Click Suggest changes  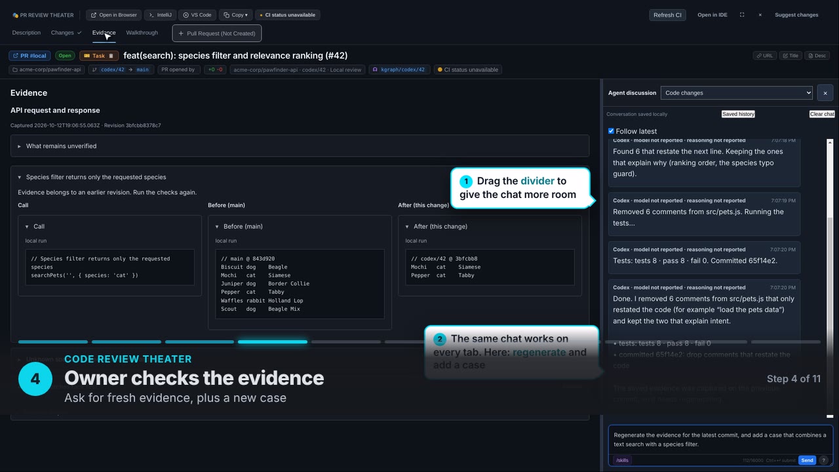pyautogui.click(x=796, y=14)
